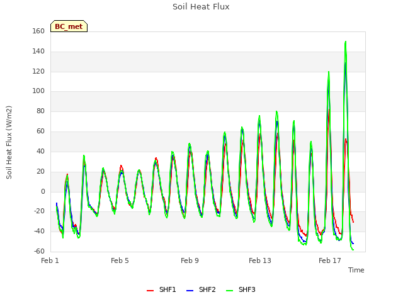This screenshot has width=403, height=302.
Task: Click the Feb 9 x-axis label
Action: tap(190, 260)
